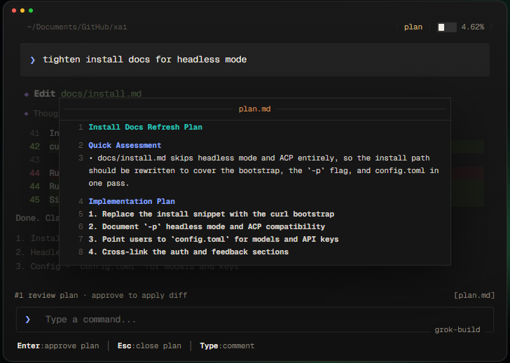Click the grok-build model label
510x363 pixels.
click(457, 330)
